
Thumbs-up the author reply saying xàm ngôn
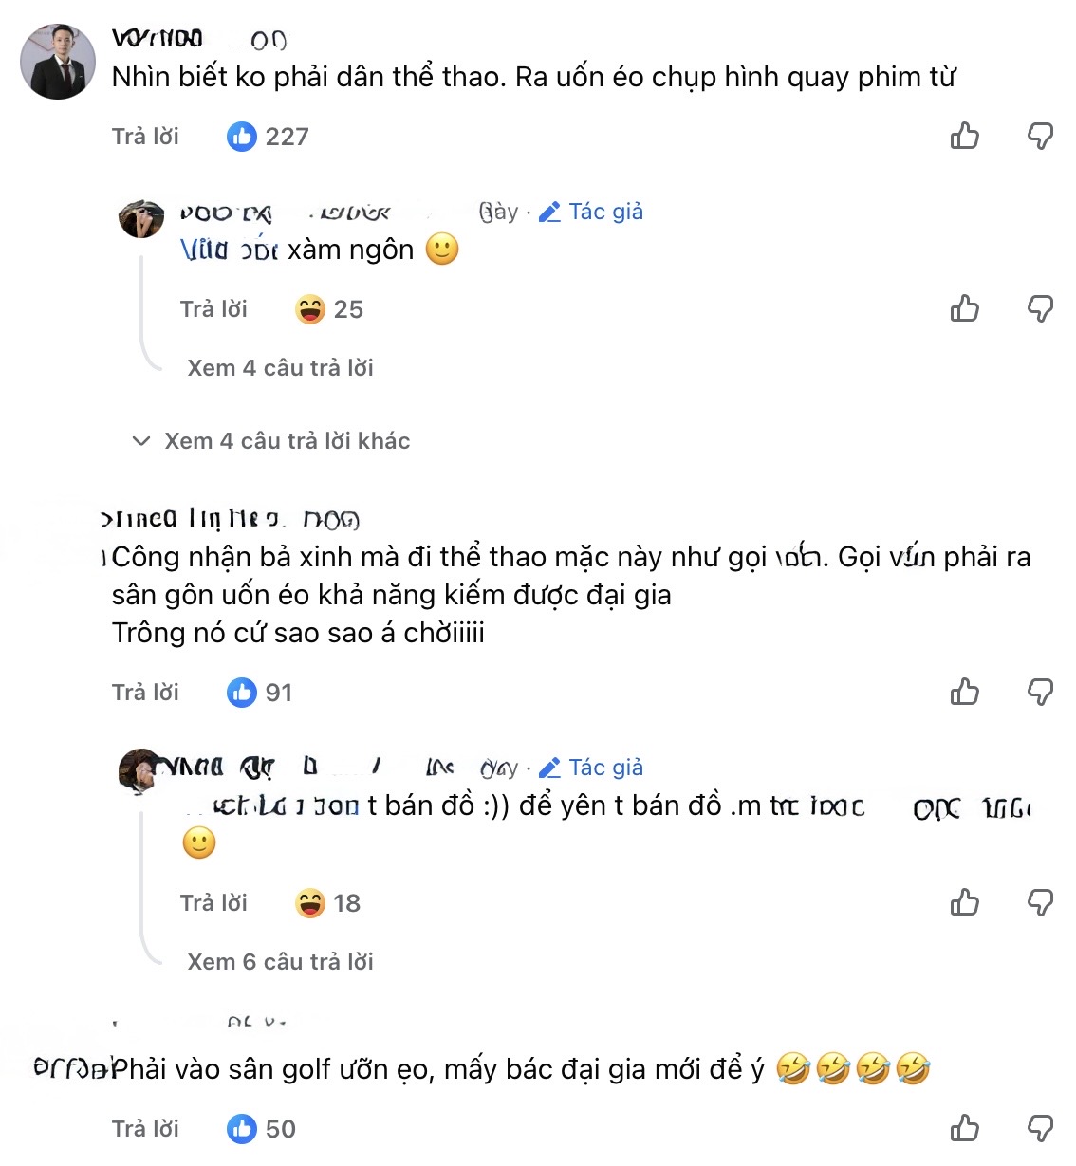tap(964, 309)
